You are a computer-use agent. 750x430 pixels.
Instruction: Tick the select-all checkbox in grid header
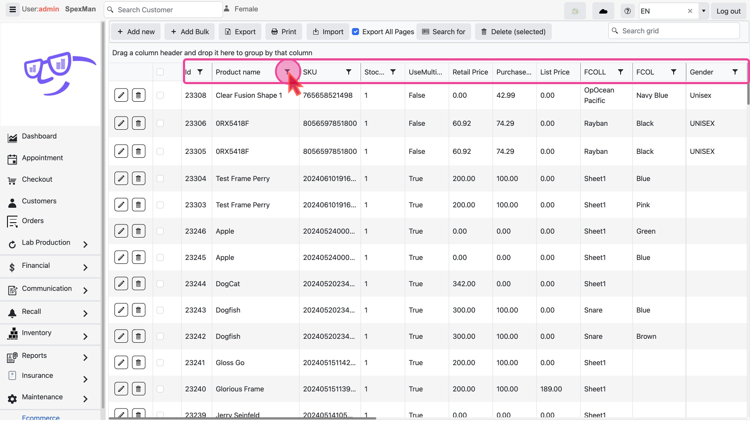click(x=160, y=72)
